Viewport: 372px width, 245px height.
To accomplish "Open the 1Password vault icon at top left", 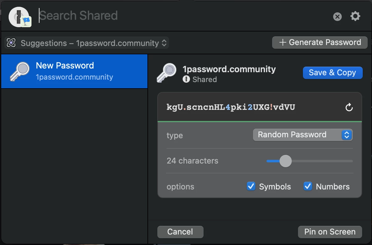I will (x=20, y=17).
